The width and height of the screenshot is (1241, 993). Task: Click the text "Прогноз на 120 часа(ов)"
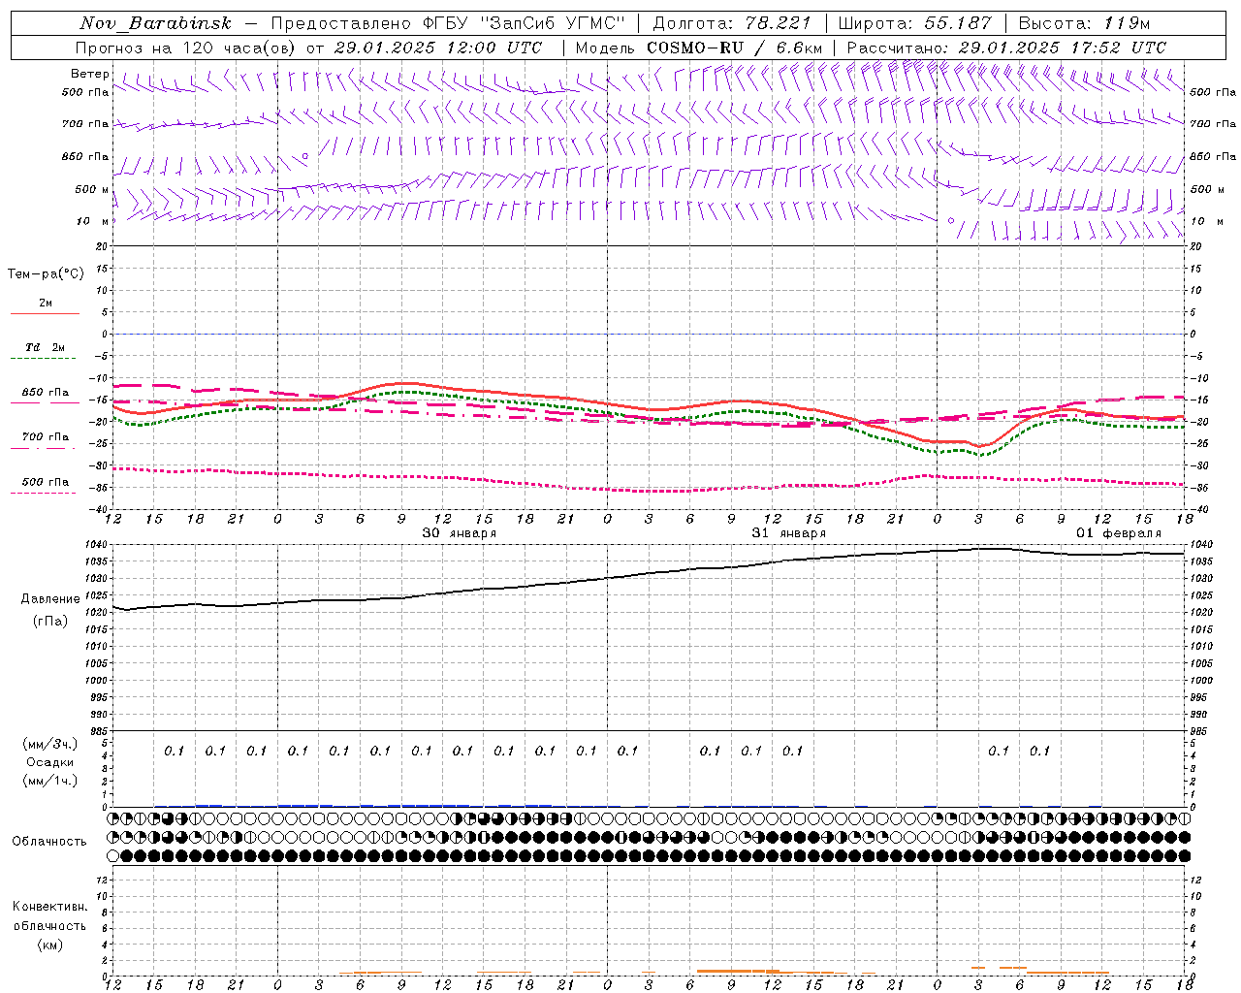[186, 48]
